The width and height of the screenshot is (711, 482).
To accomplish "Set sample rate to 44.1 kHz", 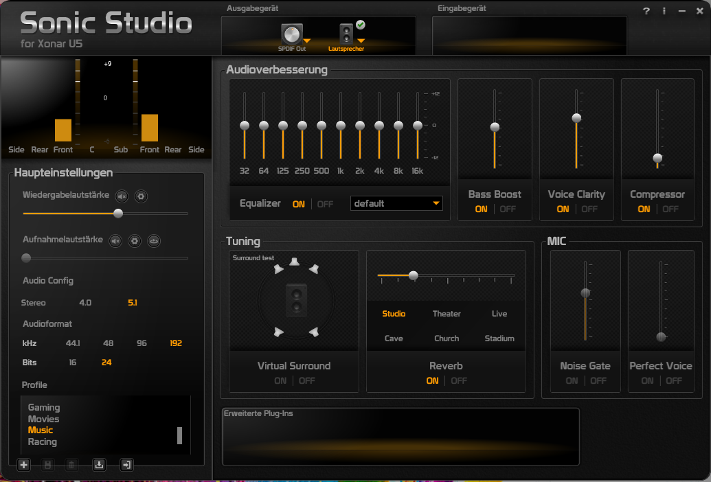I will tap(73, 343).
